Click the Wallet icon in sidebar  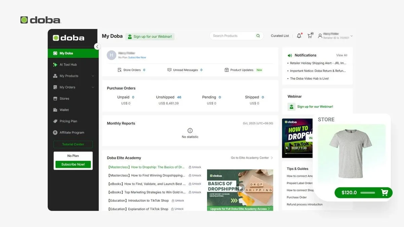coord(55,110)
